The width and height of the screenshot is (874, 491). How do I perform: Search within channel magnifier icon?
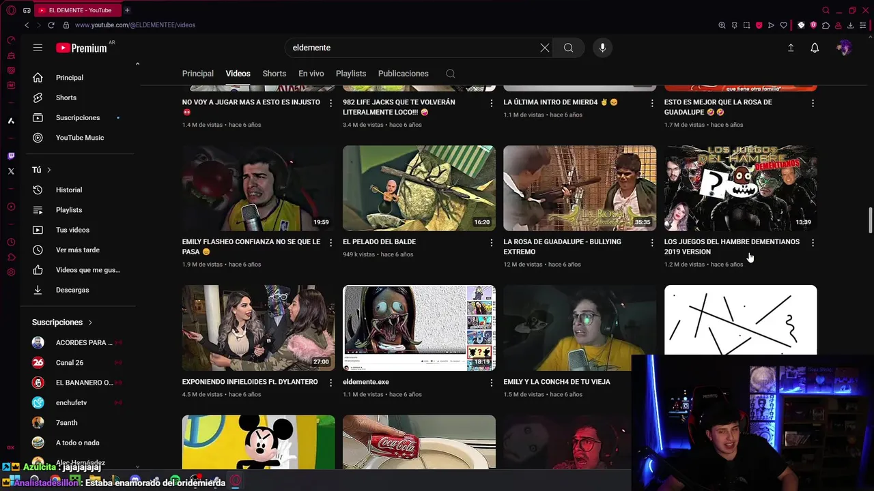tap(451, 74)
